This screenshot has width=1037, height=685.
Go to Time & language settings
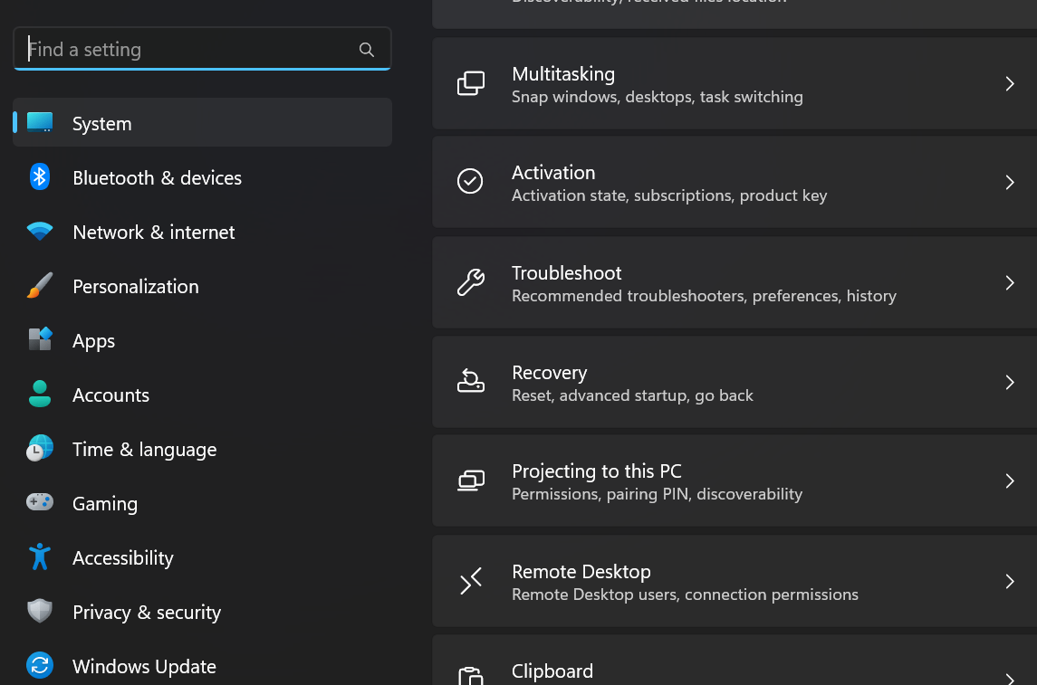click(x=144, y=450)
